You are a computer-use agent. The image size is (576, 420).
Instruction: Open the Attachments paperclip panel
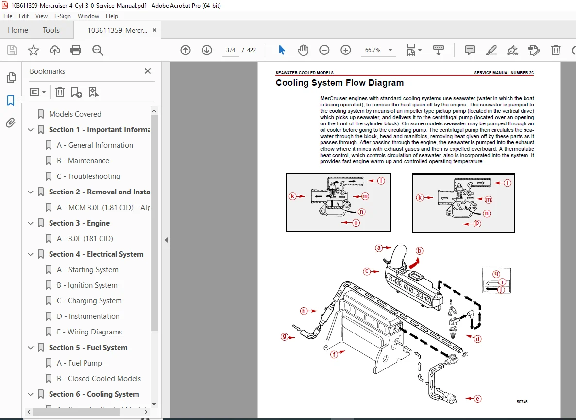[x=11, y=122]
